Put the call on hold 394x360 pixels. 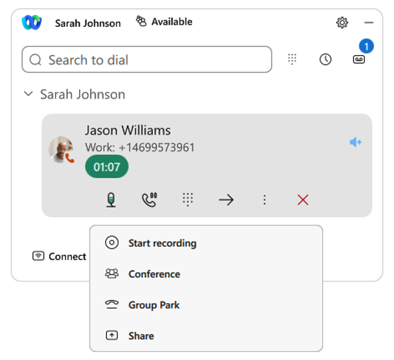point(149,200)
